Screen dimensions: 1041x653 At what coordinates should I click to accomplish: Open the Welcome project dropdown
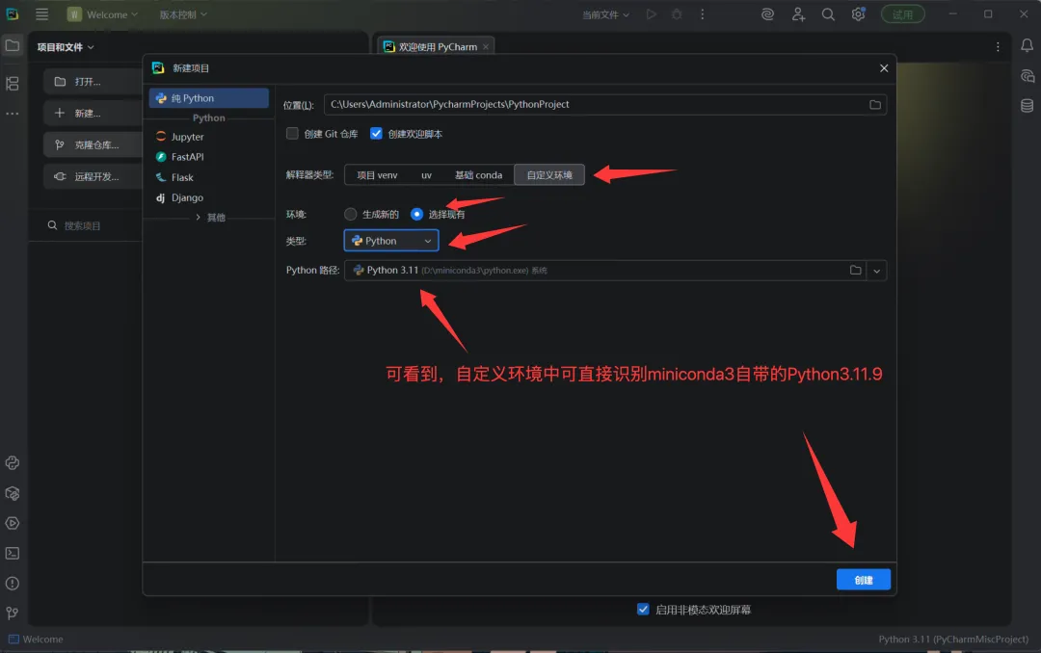(103, 14)
